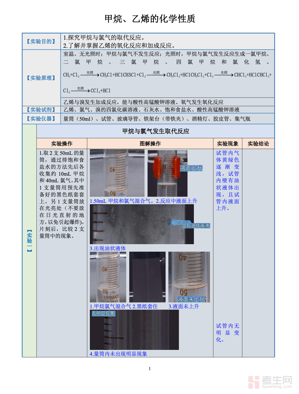This screenshot has width=299, height=394.
Task: Select the 实验结论 column header
Action: (x=258, y=143)
